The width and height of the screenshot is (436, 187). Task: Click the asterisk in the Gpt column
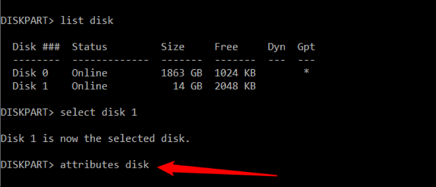(307, 72)
